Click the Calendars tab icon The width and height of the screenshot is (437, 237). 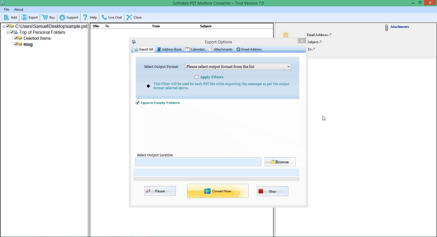[188, 49]
